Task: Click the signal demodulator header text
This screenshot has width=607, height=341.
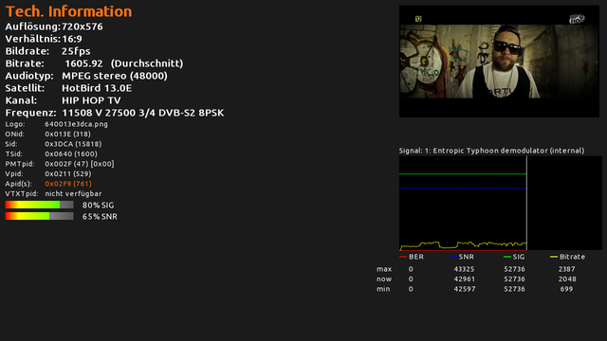Action: pyautogui.click(x=491, y=151)
